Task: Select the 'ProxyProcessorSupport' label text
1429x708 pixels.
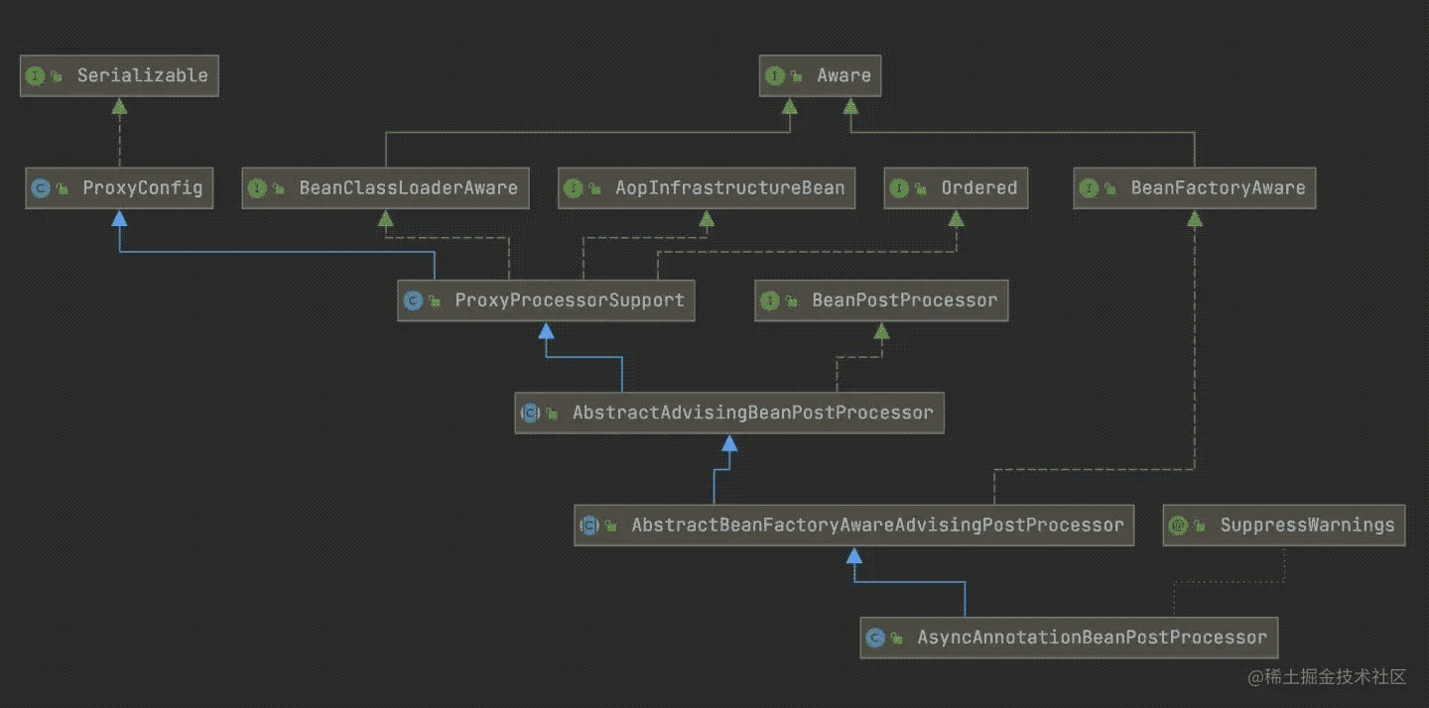Action: [x=570, y=299]
